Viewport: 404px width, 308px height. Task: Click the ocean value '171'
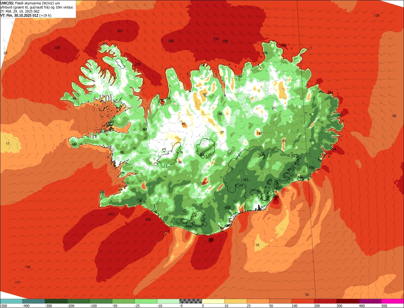(18, 282)
